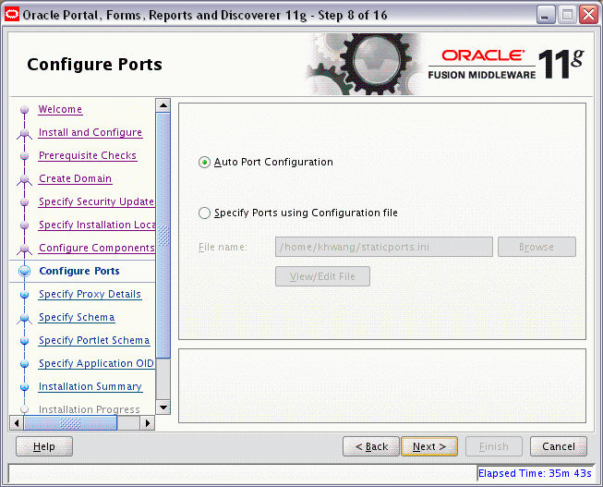Viewport: 603px width, 487px height.
Task: Close the installer window
Action: tap(589, 15)
